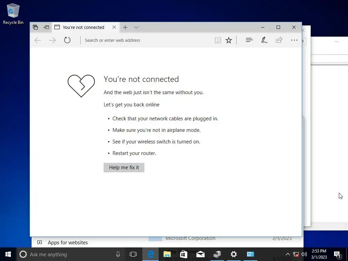The height and width of the screenshot is (261, 348).
Task: Switch to Edge via taskbar icon
Action: 151,254
